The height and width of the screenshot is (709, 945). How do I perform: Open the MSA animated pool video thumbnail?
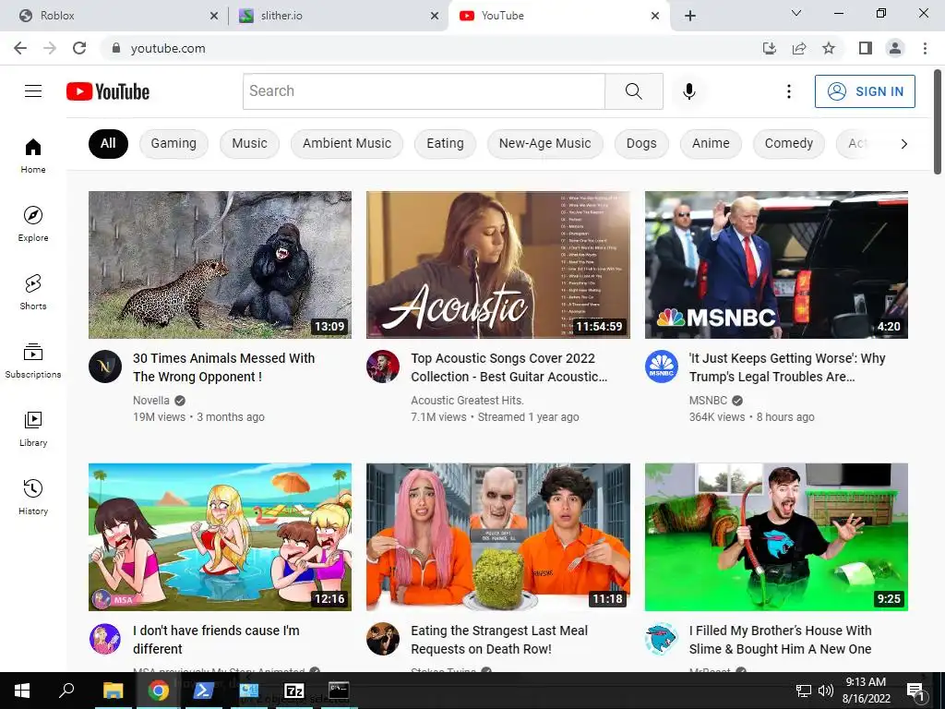(x=220, y=537)
